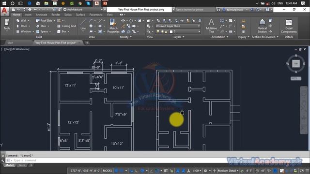
Task: Toggle polar tracking in status bar
Action: pos(142,171)
